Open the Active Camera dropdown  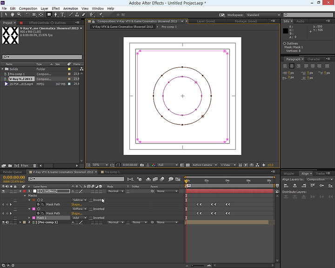click(x=204, y=165)
